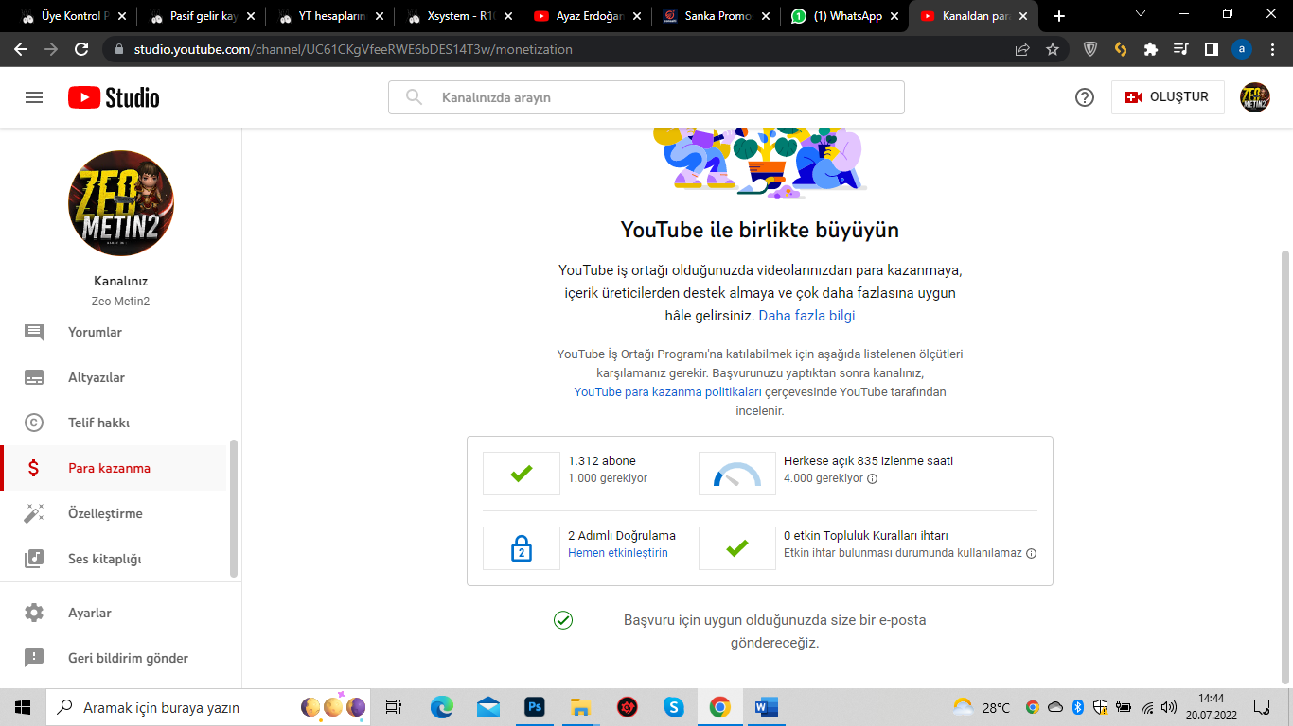Click the Zeo Metin2 channel avatar thumbnail
This screenshot has height=726, width=1293.
click(x=121, y=203)
